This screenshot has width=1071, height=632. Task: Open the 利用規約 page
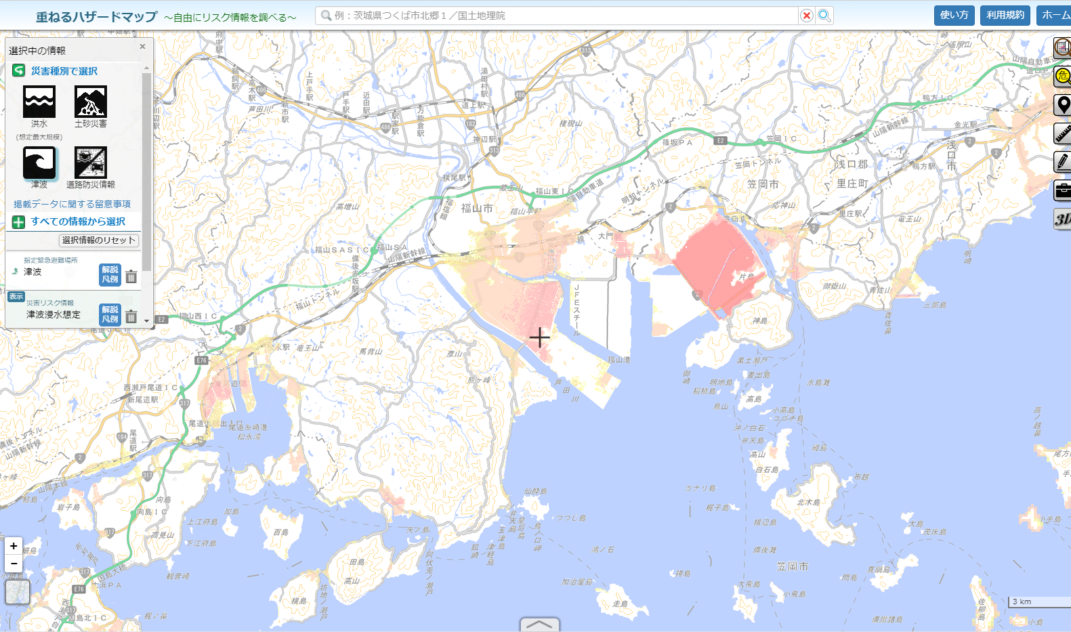[x=1005, y=15]
